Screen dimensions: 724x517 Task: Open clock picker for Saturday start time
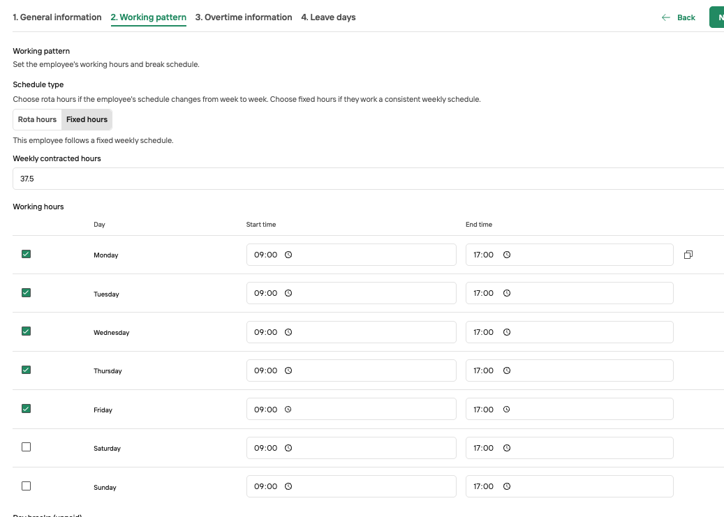288,448
